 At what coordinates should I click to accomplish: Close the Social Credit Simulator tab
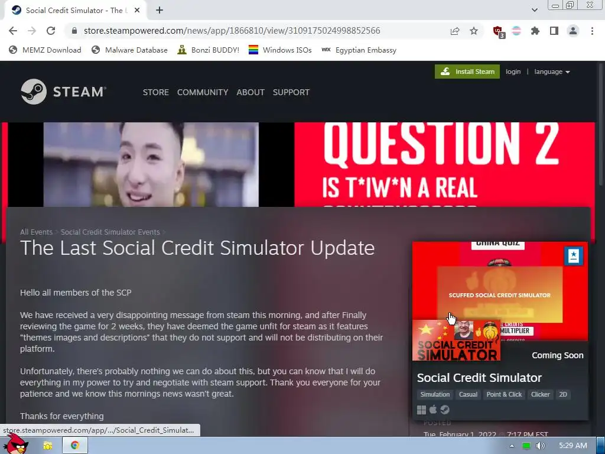[x=137, y=11]
